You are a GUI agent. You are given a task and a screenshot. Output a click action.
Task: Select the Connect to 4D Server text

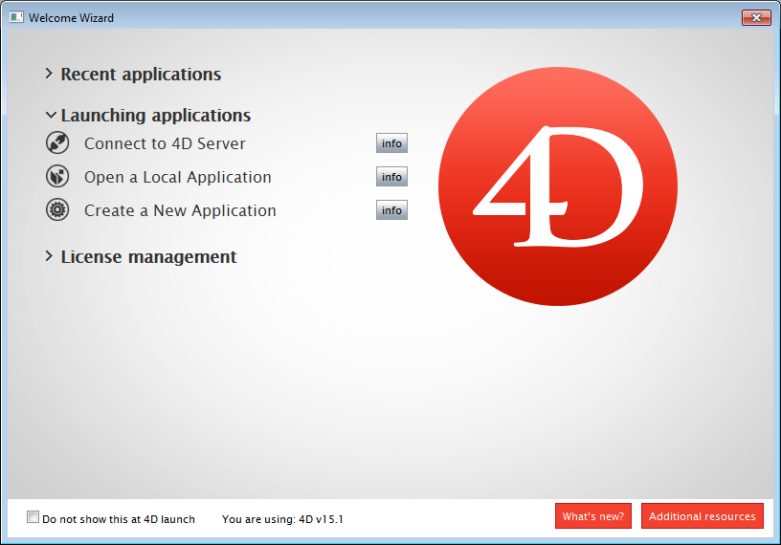click(165, 143)
